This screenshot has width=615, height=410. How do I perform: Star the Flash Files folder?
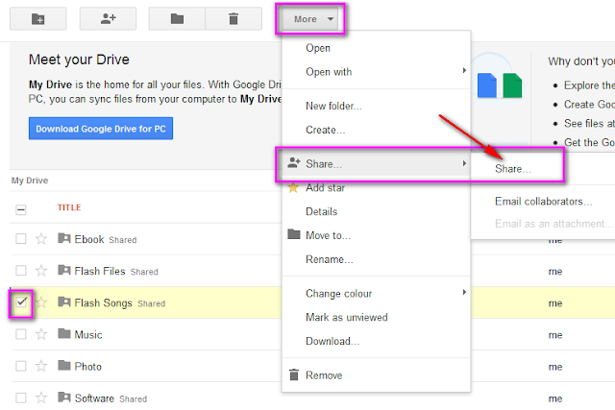[x=41, y=271]
